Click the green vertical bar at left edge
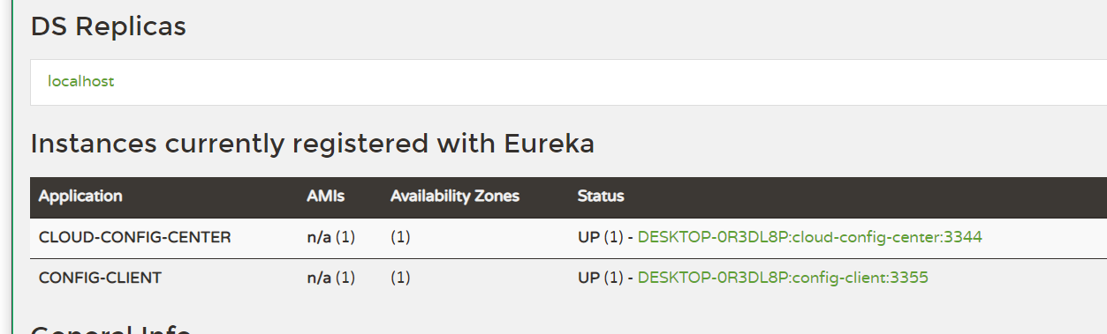1107x334 pixels. [x=12, y=167]
